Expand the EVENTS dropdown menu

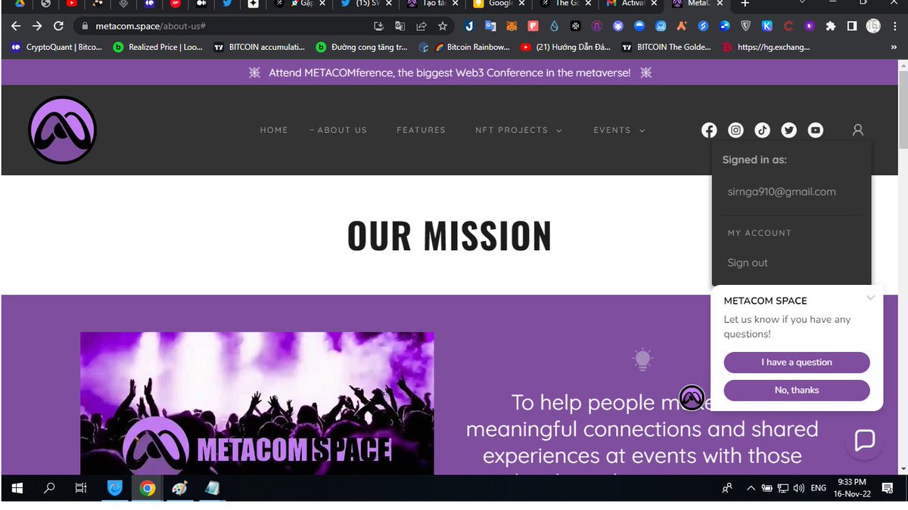point(619,130)
